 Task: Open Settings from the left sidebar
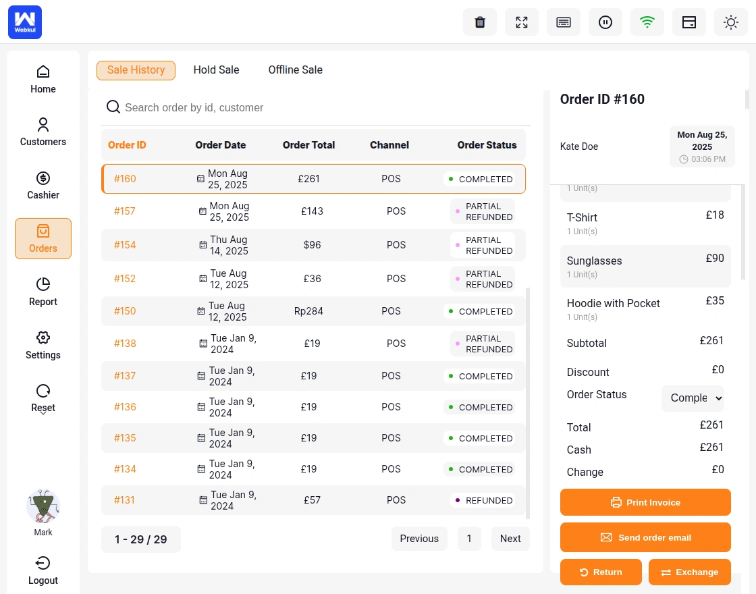tap(43, 345)
